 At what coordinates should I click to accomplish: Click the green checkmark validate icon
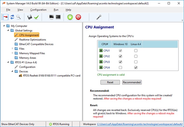(37, 17)
